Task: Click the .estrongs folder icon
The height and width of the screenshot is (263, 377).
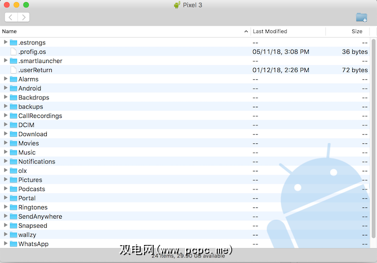Action: pos(14,43)
